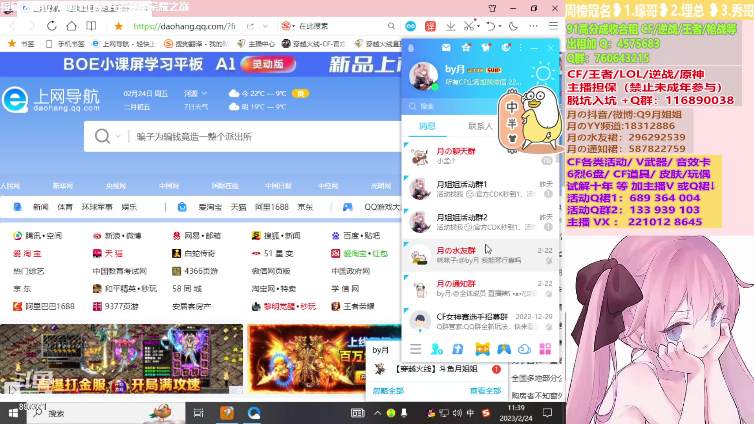Open 人民网 link
Image resolution: width=754 pixels, height=424 pixels.
(x=10, y=186)
